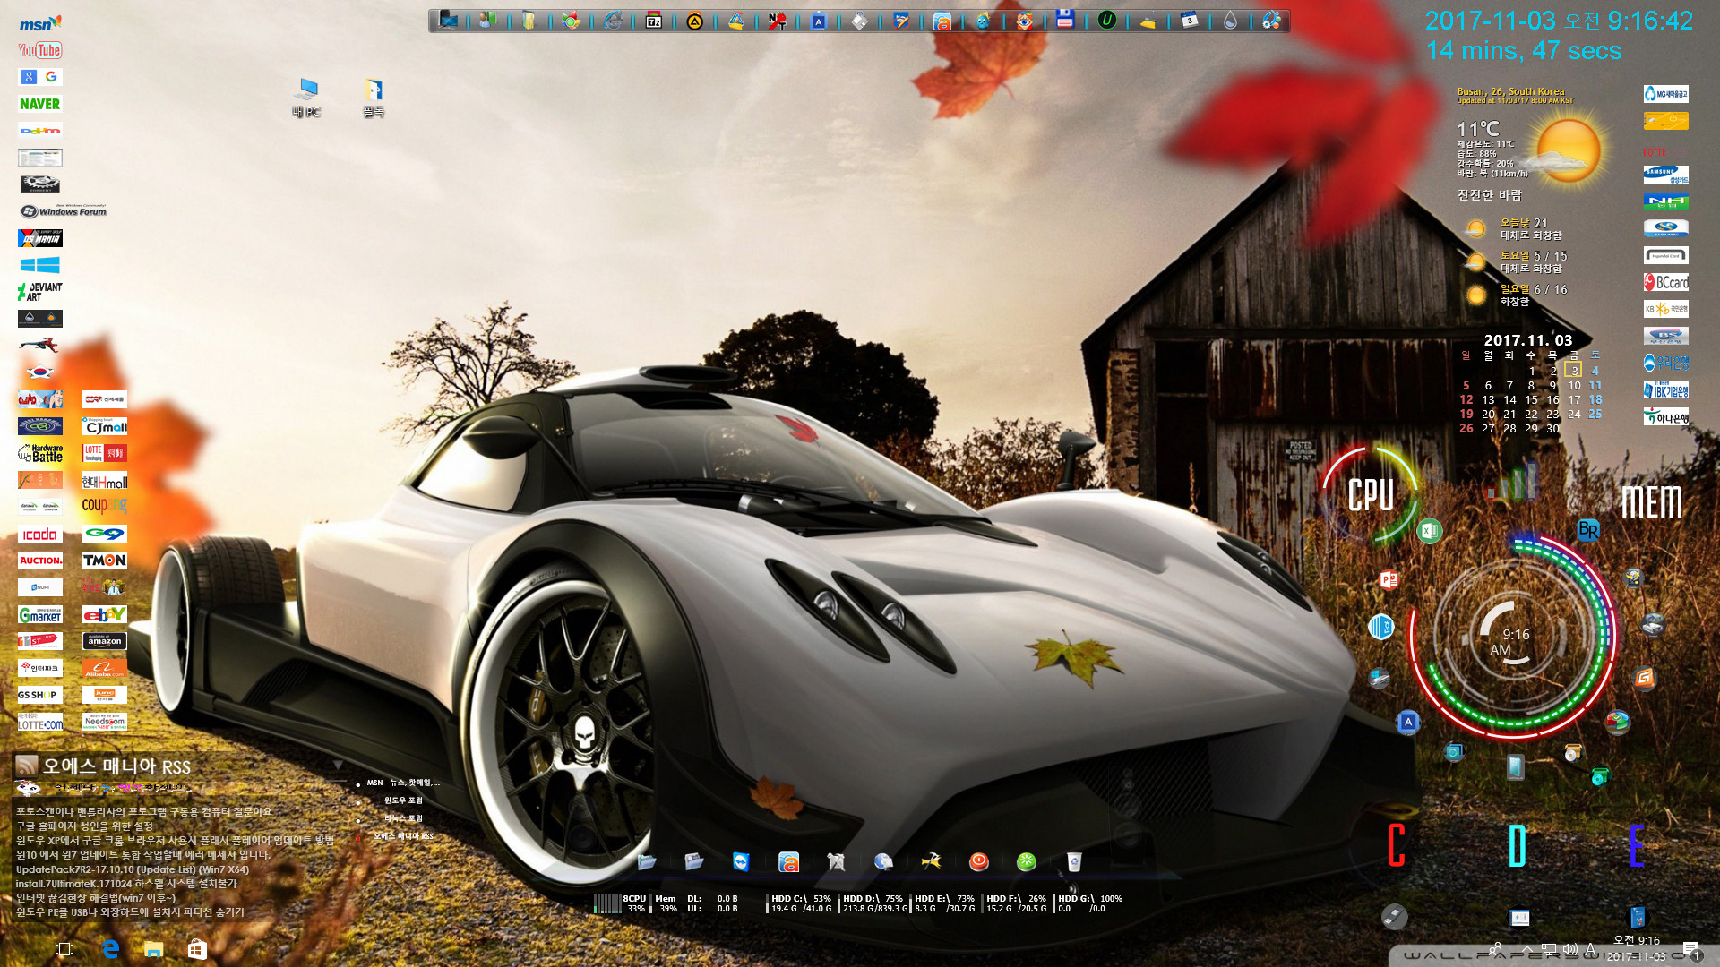Viewport: 1720px width, 967px height.
Task: Open the ebay shopping shortcut
Action: [105, 614]
